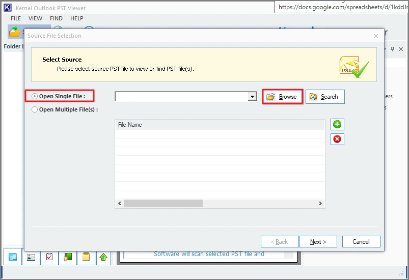Open the yellow Notes icon in bottom bar
409x280 pixels.
coord(86,257)
